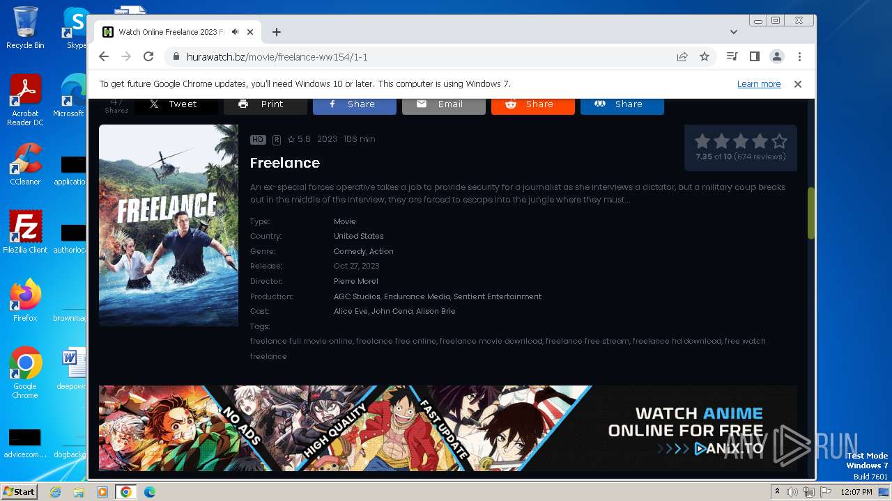Bookmark this page with the star icon
This screenshot has height=501, width=892.
tap(705, 57)
